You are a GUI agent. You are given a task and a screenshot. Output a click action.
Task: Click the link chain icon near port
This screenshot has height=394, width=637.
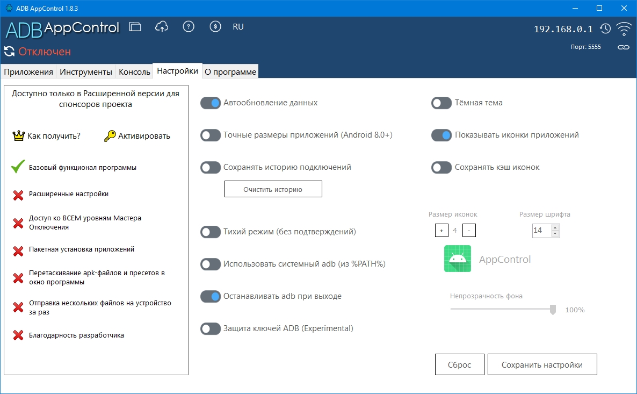(x=623, y=47)
